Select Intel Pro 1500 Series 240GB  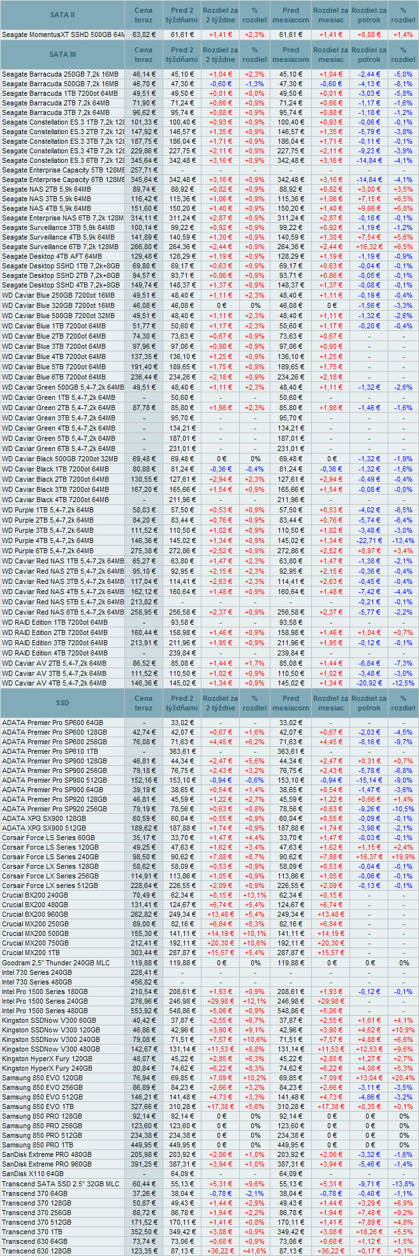point(45,1001)
